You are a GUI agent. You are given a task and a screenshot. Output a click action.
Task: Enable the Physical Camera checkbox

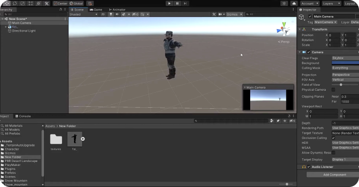333,90
